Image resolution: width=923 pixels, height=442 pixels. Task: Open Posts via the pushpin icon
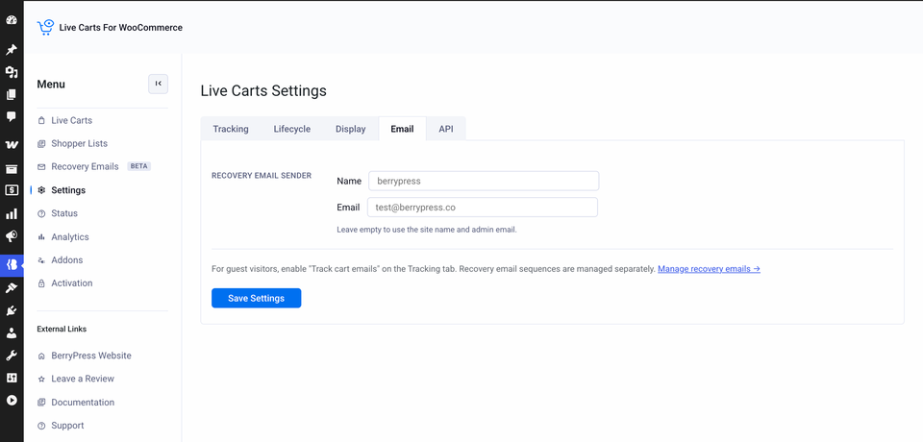pos(12,49)
